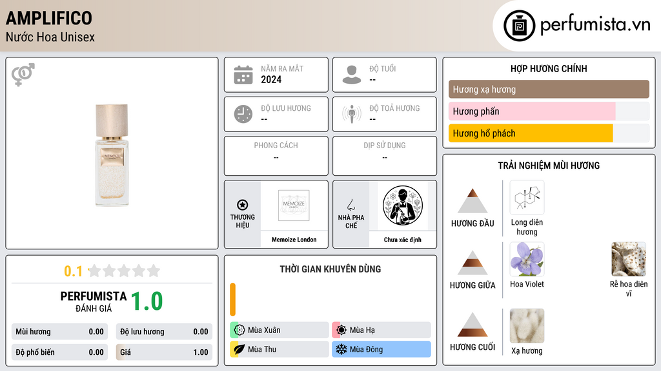Click the AMPLIFICO title
Screen dimensions: 661x371
click(x=49, y=18)
